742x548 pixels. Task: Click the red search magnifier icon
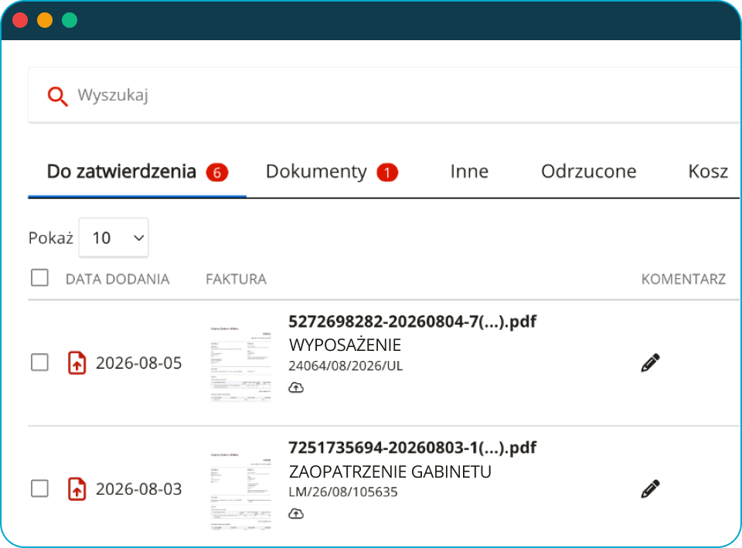click(57, 96)
